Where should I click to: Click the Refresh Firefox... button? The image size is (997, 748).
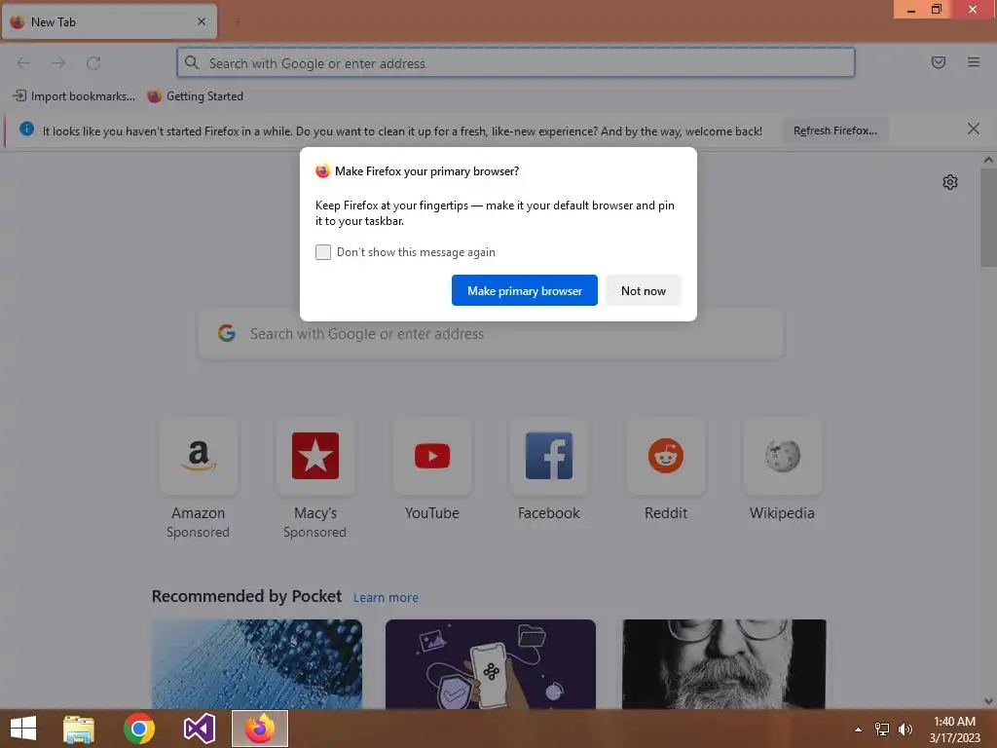[x=835, y=131]
